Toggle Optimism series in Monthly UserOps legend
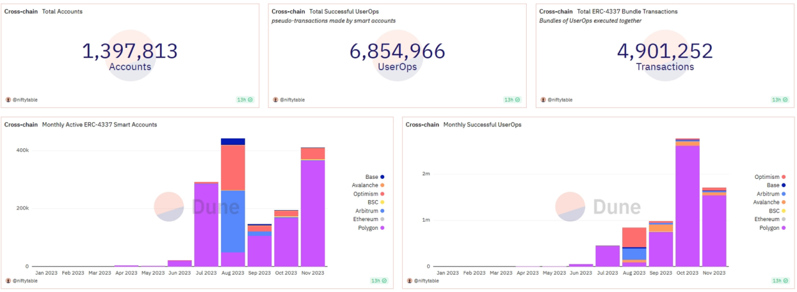The height and width of the screenshot is (292, 797). point(769,177)
